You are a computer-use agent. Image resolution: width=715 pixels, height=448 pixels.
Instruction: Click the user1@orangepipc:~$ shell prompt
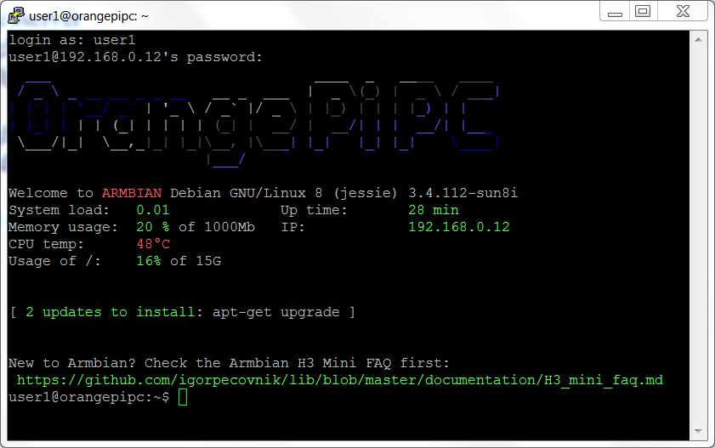(x=88, y=397)
